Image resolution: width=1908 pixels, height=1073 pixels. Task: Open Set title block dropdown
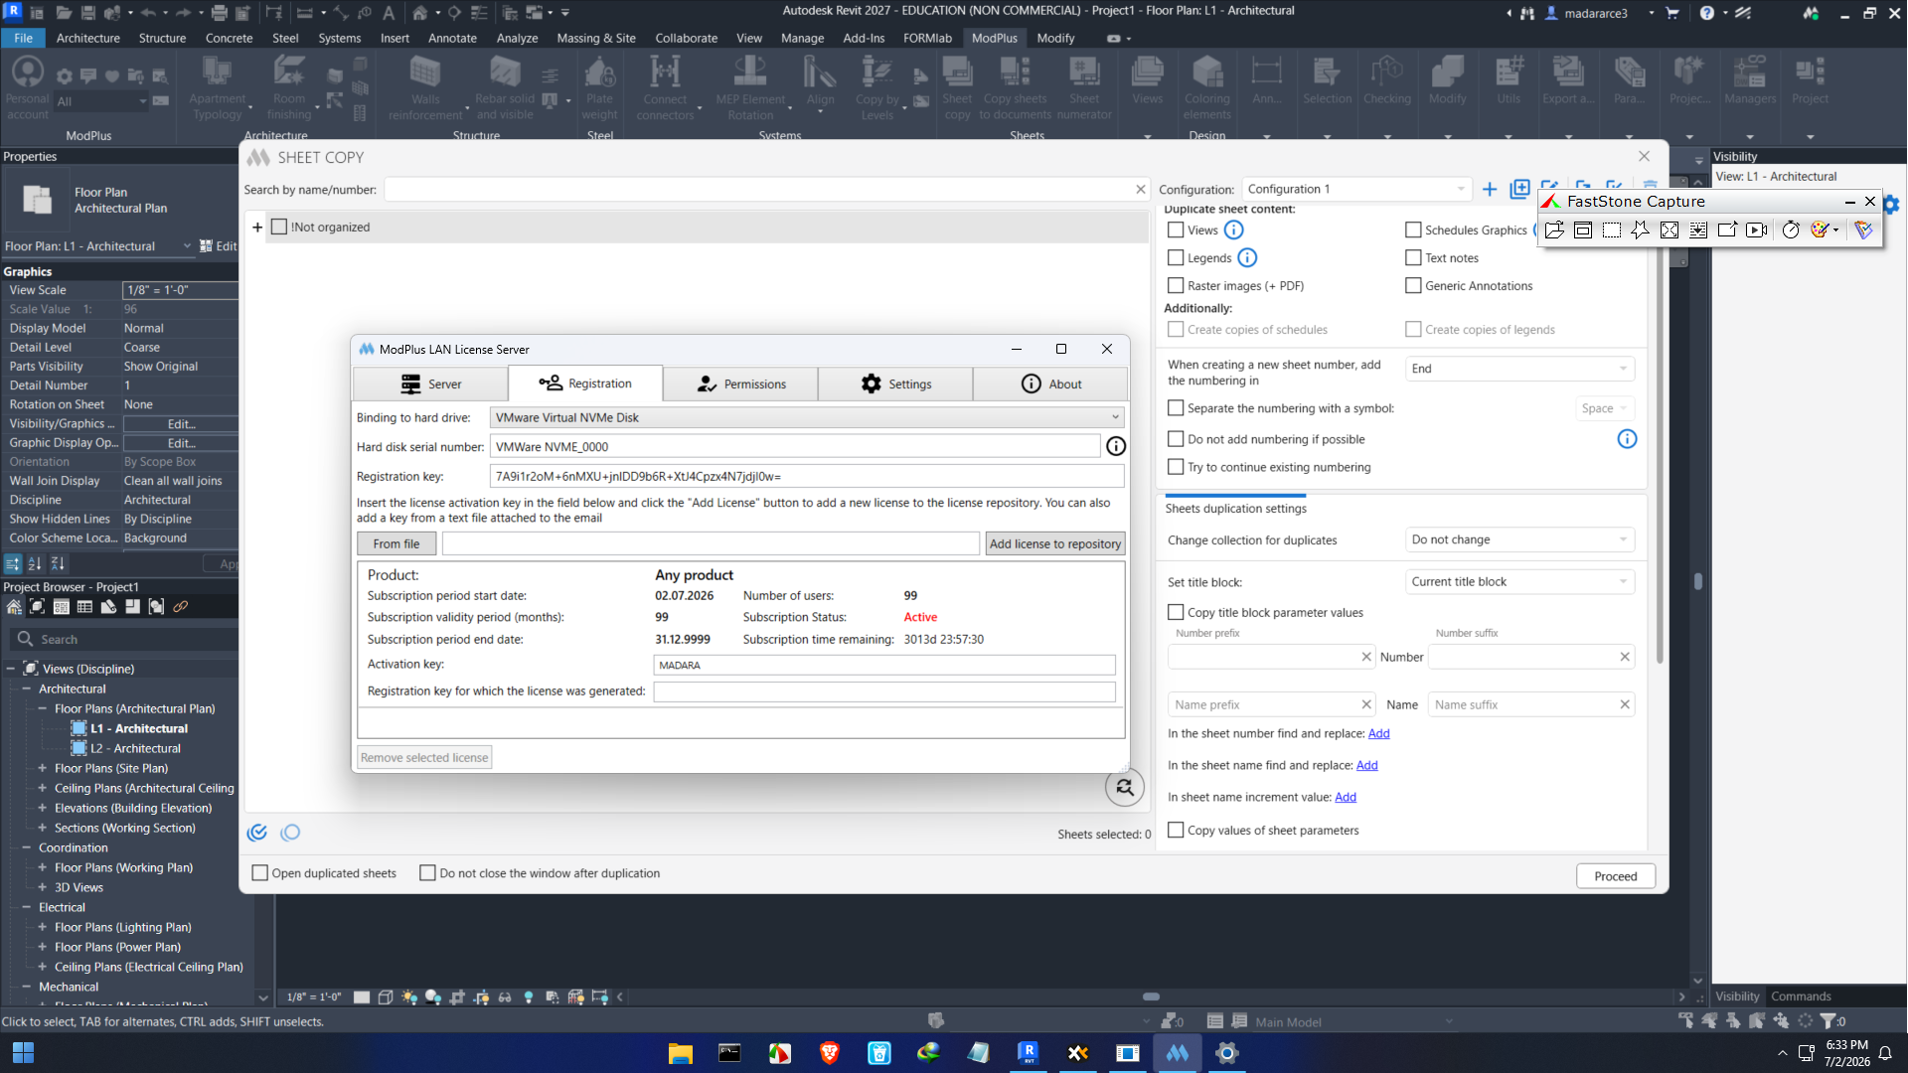click(1519, 582)
